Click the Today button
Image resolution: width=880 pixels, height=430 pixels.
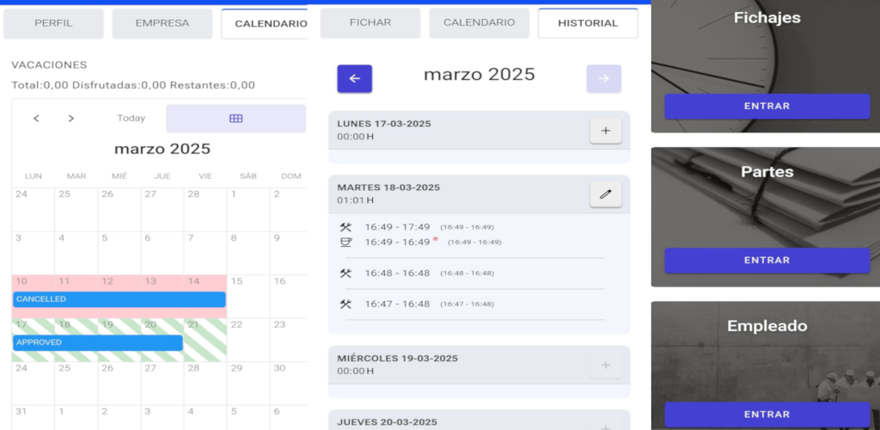(131, 119)
